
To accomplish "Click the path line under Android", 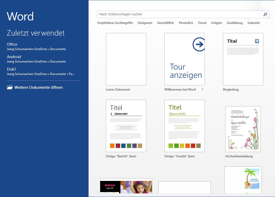I will [x=36, y=62].
